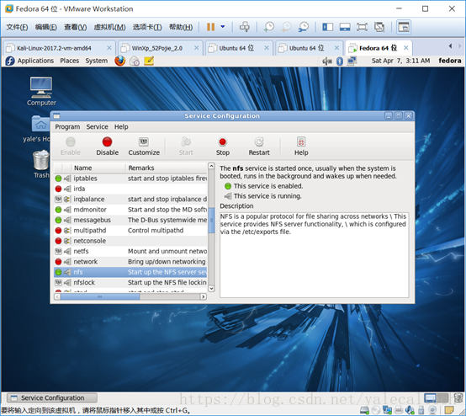This screenshot has height=416, width=466.
Task: Open the 选项卡(T) menu in VMware
Action: (x=147, y=28)
